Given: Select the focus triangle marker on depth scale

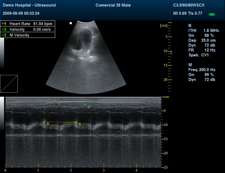Looking at the screenshot, I should (x=171, y=53).
